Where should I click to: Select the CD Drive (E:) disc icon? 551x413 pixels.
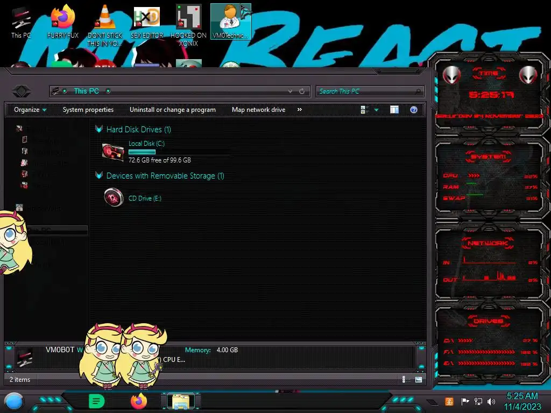[114, 197]
